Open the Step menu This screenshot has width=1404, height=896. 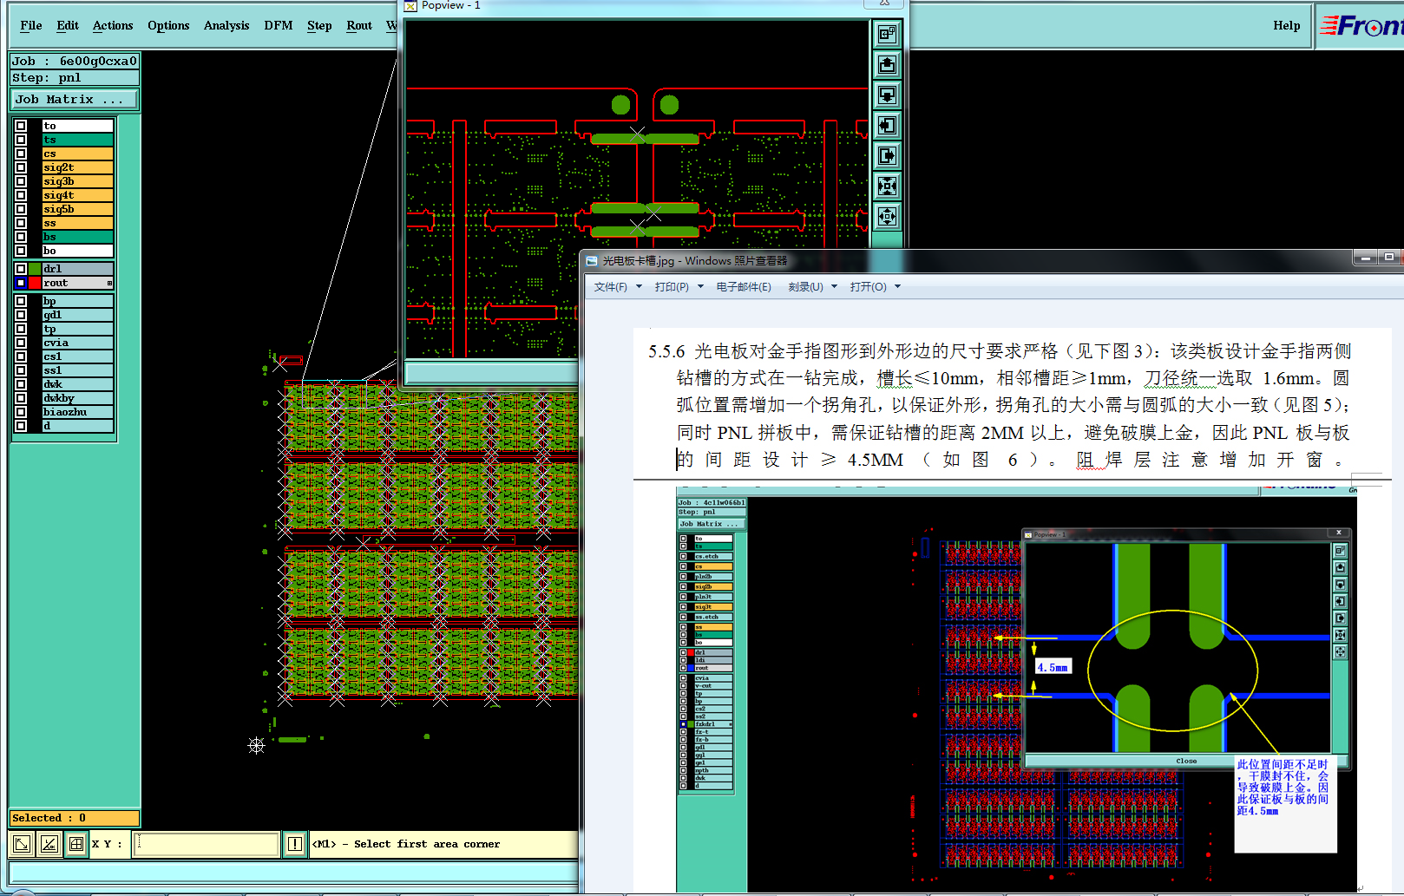click(319, 25)
